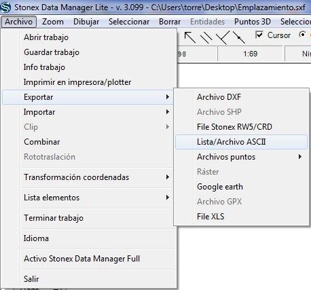Select the diagonal arrow drawing tool icon
Image resolution: width=311 pixels, height=290 pixels.
click(x=189, y=37)
